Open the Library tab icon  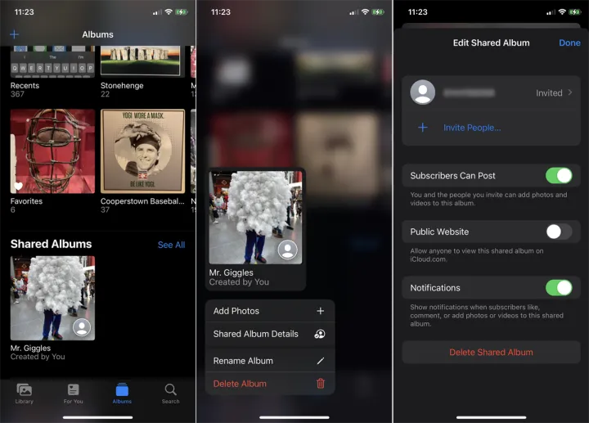[25, 390]
